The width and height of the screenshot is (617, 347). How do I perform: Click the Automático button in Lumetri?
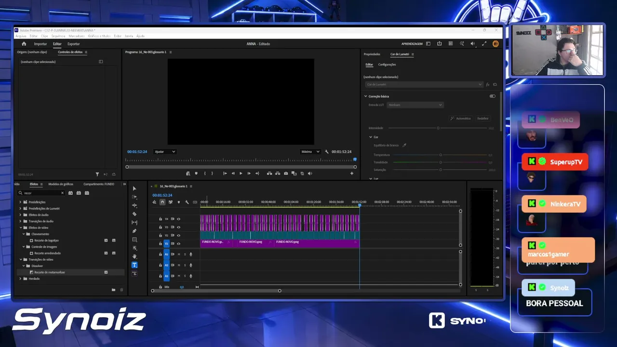pos(461,119)
